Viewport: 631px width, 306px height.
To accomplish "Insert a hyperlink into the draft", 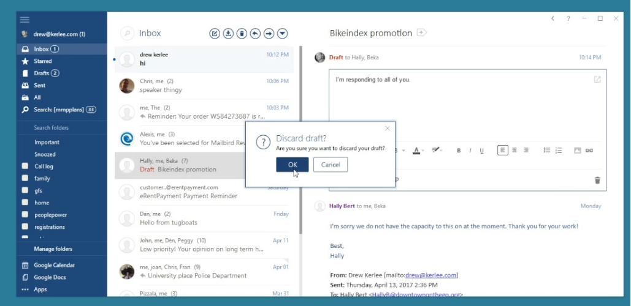I will 589,150.
